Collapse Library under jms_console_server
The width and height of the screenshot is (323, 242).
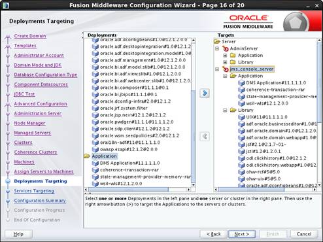[x=225, y=110]
